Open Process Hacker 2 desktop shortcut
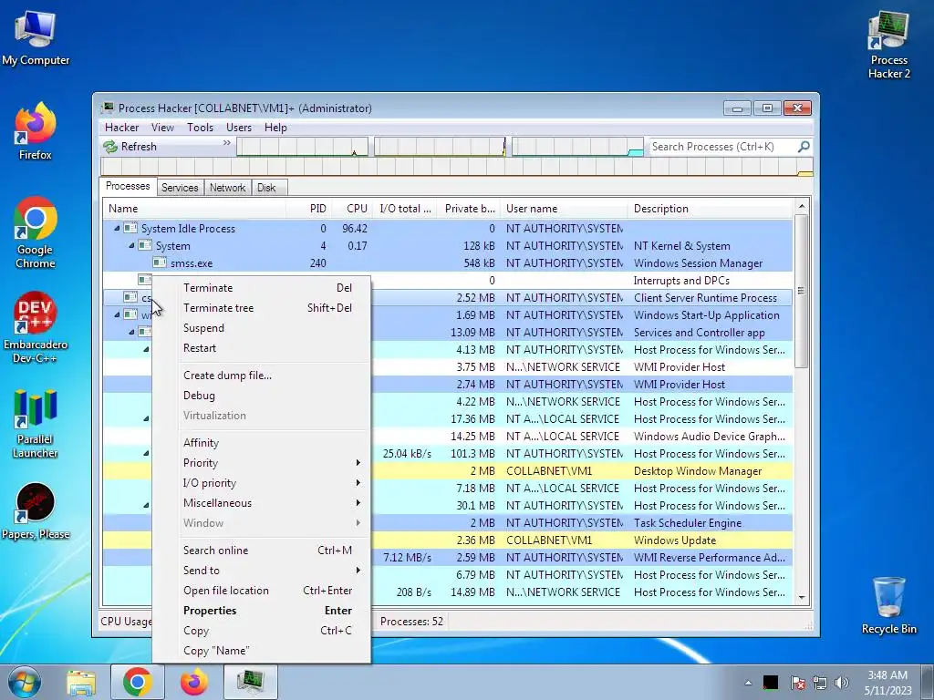This screenshot has width=934, height=700. point(888,46)
